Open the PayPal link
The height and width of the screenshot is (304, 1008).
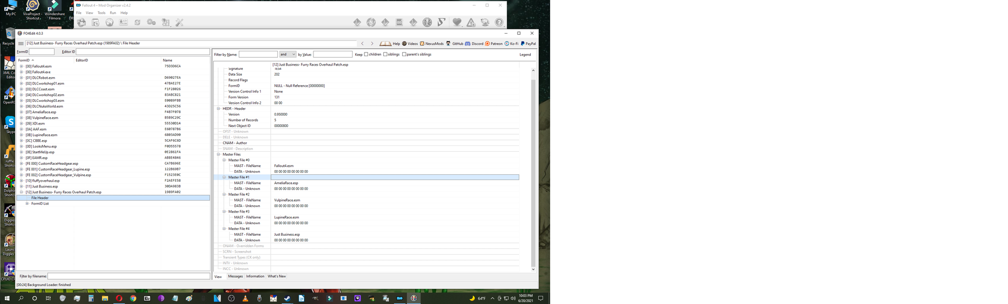click(x=528, y=44)
